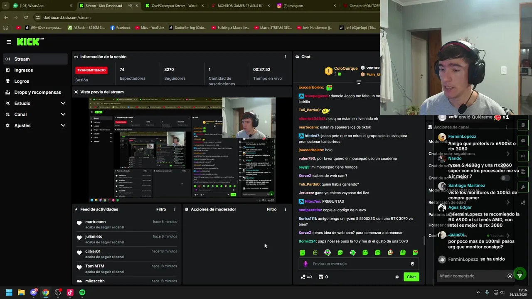Expand the Ajustes sidebar section
Screen dimensions: 532x299
[63, 125]
